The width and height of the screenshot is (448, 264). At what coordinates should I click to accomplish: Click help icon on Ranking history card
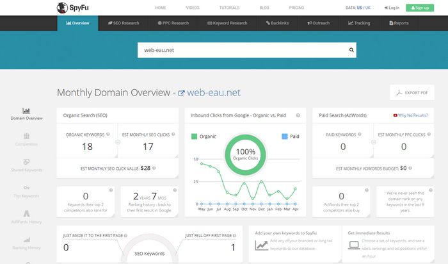pos(175,190)
